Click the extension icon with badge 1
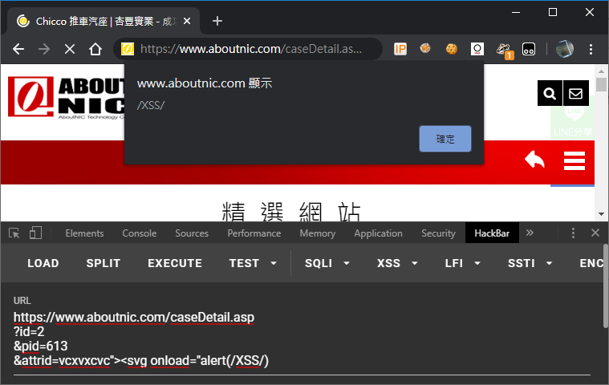Screen dimensions: 609x385 504,51
